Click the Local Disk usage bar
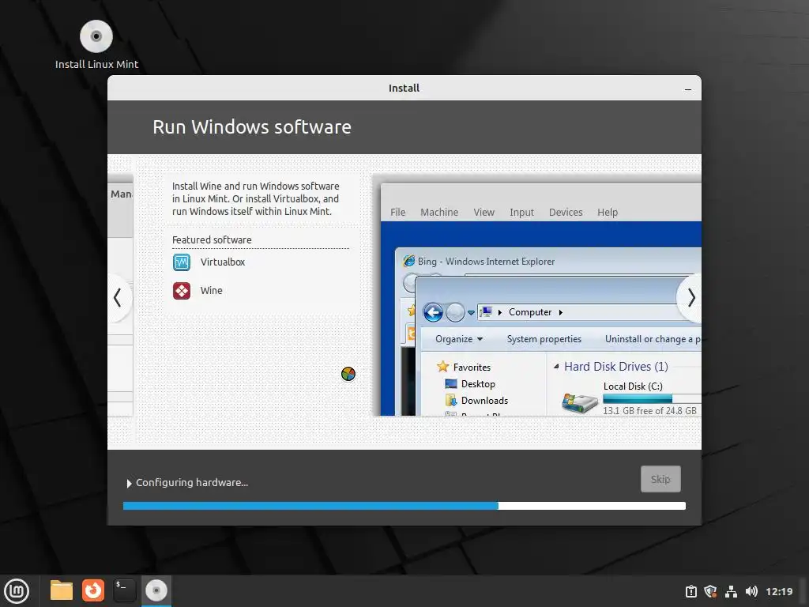809x607 pixels. tap(652, 398)
